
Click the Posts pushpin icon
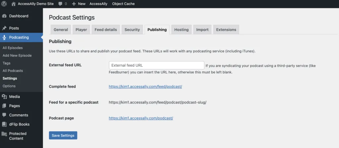click(4, 28)
